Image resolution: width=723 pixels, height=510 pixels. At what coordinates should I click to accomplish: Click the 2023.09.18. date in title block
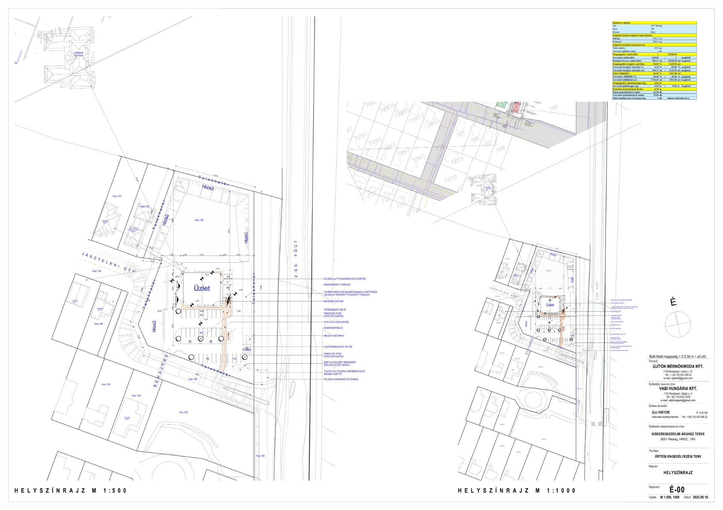coord(701,497)
